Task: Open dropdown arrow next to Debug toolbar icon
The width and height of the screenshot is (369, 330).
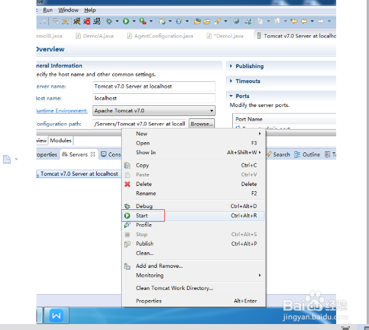Action: [117, 21]
